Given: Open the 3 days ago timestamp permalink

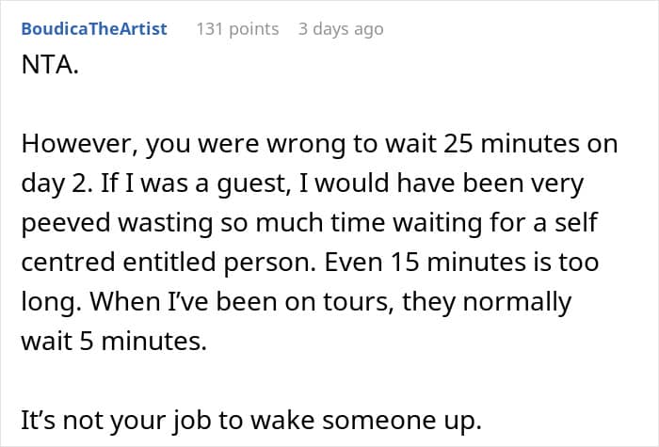Looking at the screenshot, I should [341, 29].
